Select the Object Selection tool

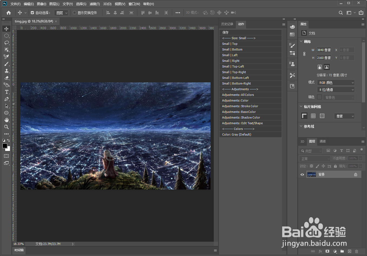point(6,50)
